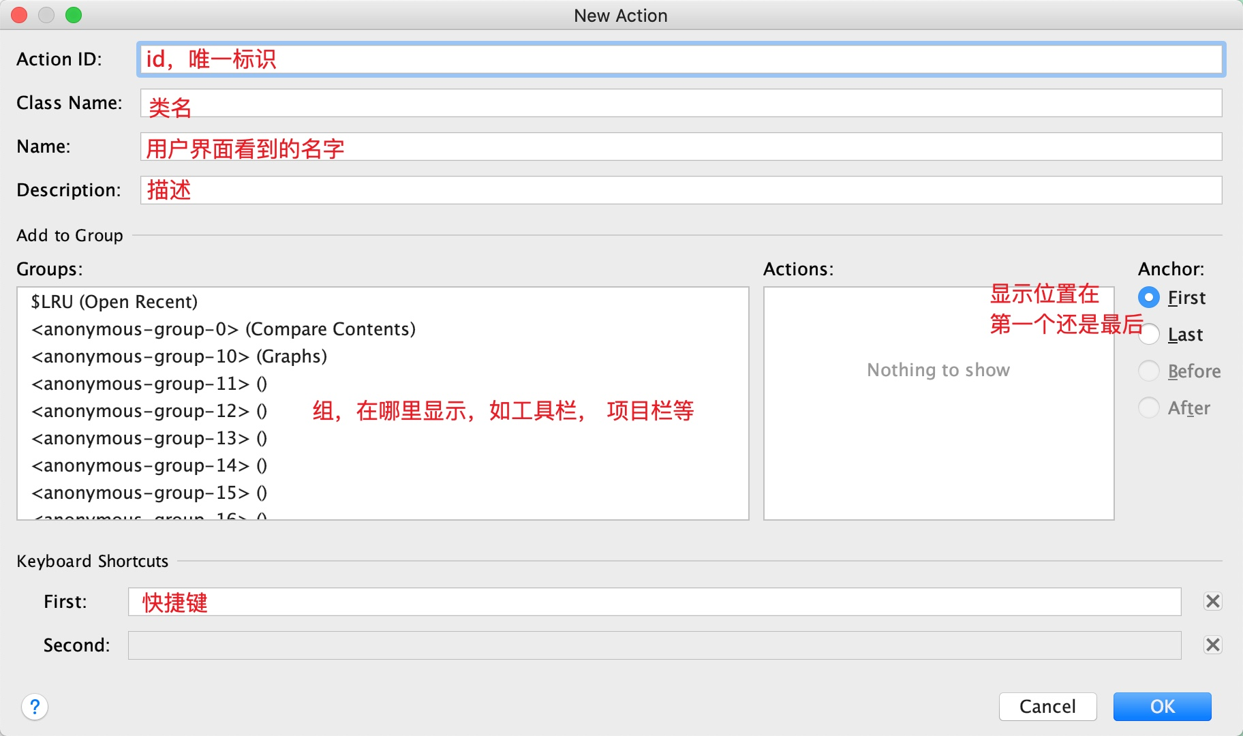Viewport: 1243px width, 736px height.
Task: Select anonymous-group-0 (Compare Contents)
Action: 382,329
